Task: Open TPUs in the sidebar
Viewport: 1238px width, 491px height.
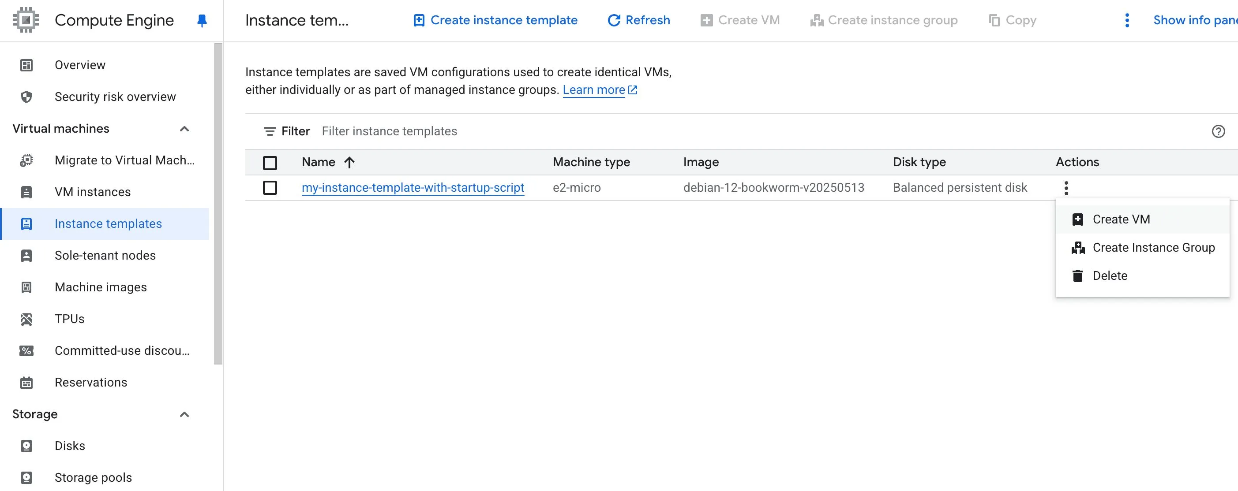Action: point(105,319)
